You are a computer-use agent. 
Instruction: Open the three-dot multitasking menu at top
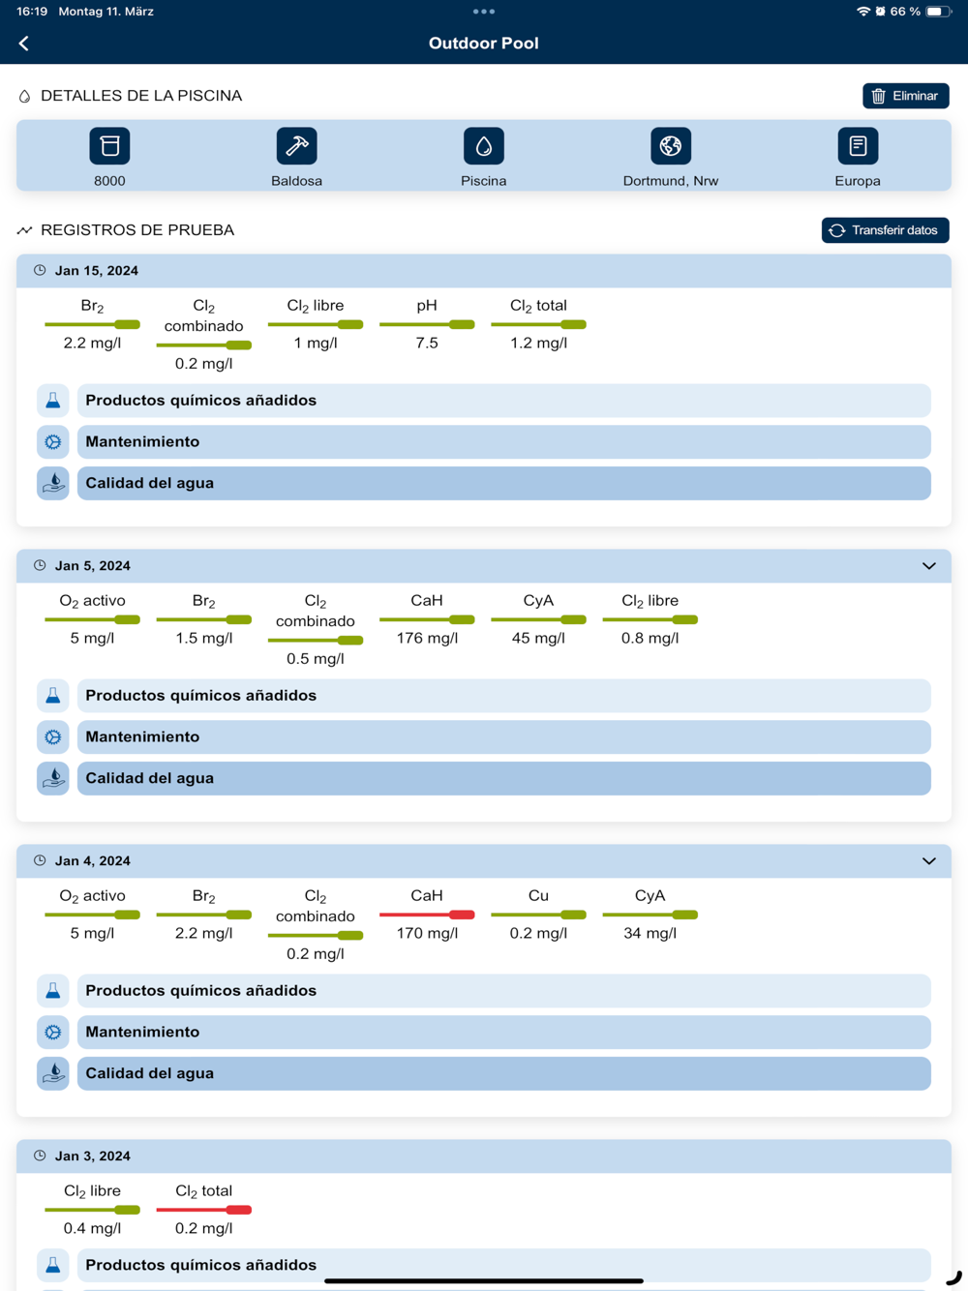484,12
